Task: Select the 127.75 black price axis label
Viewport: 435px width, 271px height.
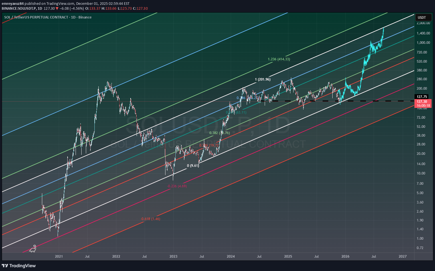Action: point(422,97)
